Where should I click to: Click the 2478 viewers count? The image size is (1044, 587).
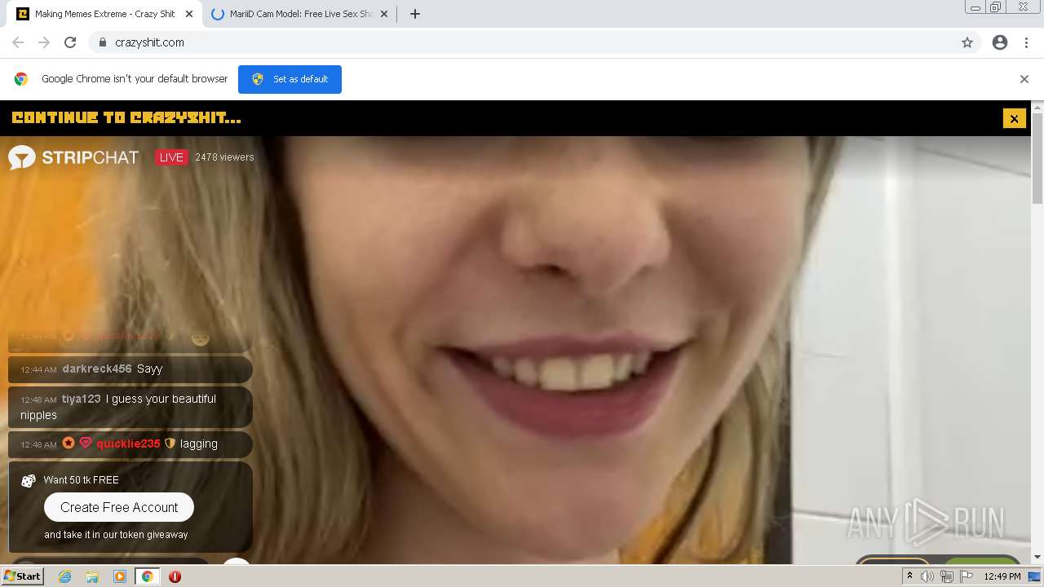pyautogui.click(x=224, y=157)
